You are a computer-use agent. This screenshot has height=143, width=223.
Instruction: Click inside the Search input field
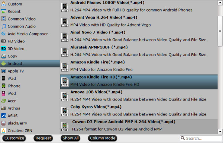(201, 138)
